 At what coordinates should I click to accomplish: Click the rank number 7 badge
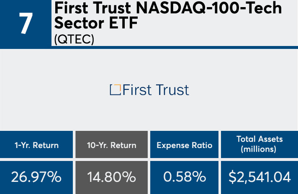(x=25, y=24)
